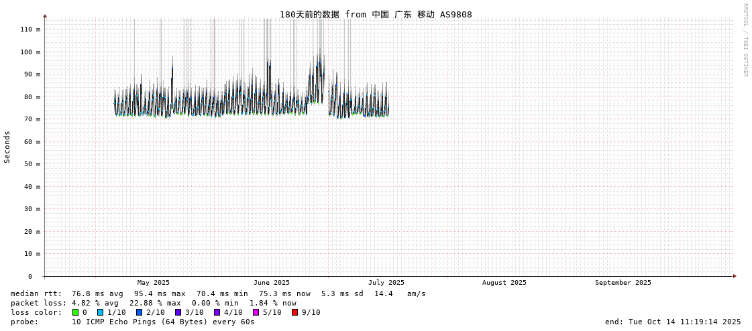The image size is (752, 331).
Task: Click the purple 3/10 loss swatch
Action: [178, 312]
